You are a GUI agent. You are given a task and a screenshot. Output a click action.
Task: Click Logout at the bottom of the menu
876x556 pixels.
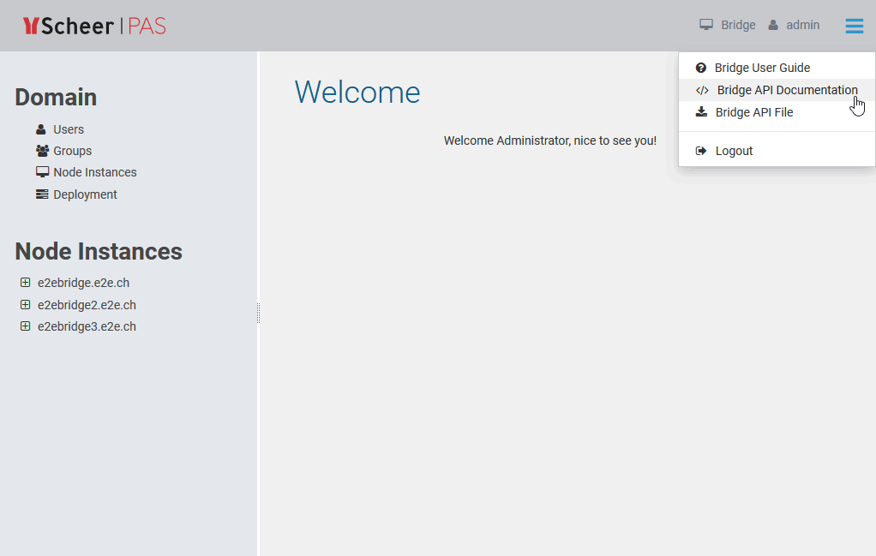pos(735,150)
